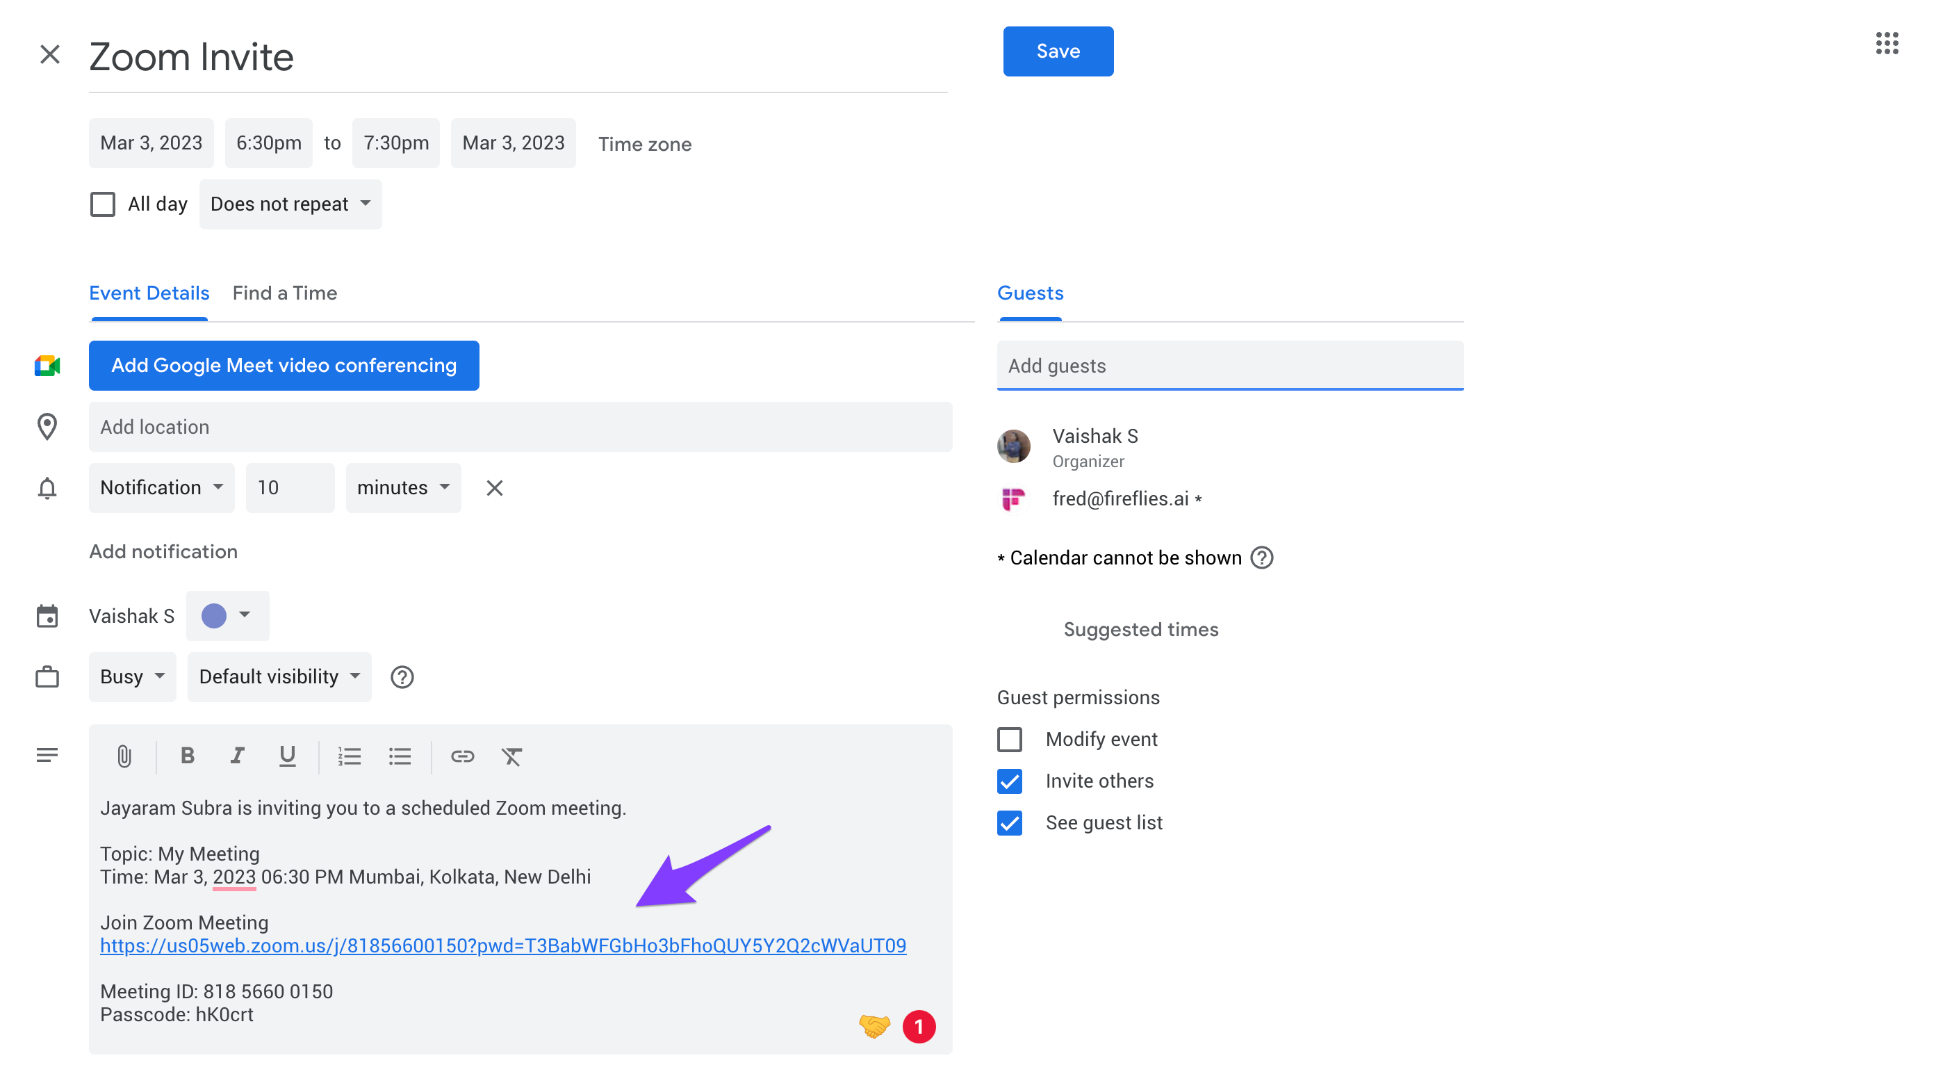Viewport: 1943px width, 1065px height.
Task: Click the Zoom Invite title field
Action: coord(518,58)
